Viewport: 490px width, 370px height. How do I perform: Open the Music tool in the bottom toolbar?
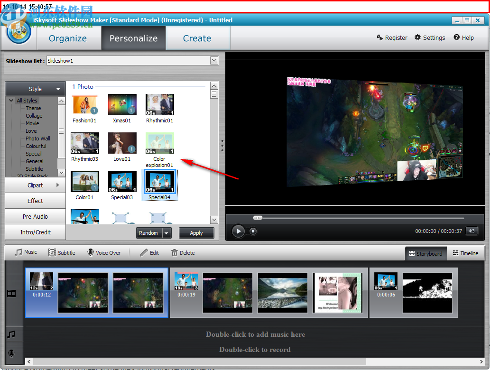[25, 252]
